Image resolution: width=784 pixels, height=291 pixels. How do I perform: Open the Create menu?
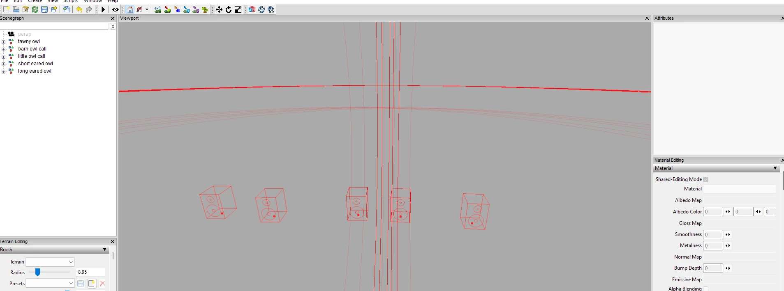click(35, 1)
